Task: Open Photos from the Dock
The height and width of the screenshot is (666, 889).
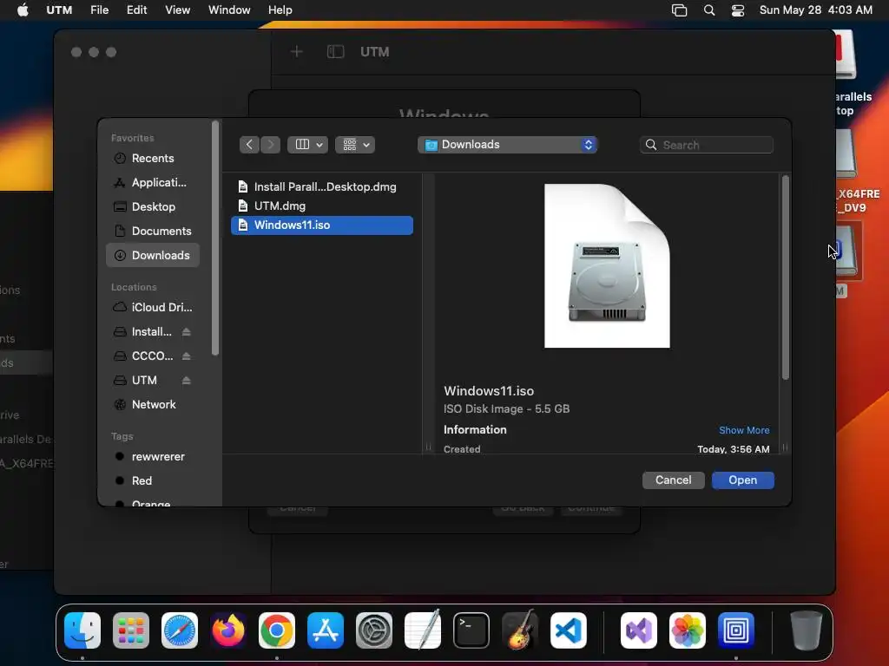Action: [688, 630]
